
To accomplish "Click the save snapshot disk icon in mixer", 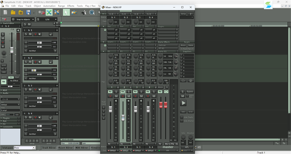I will coord(191,80).
